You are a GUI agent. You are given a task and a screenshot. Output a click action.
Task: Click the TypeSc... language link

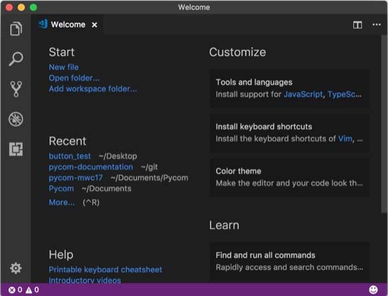[345, 94]
